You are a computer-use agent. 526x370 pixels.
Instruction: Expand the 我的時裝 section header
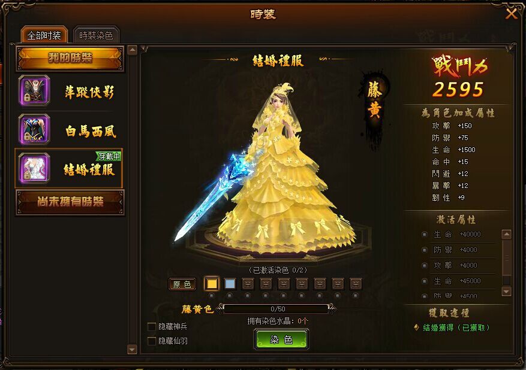[x=70, y=58]
